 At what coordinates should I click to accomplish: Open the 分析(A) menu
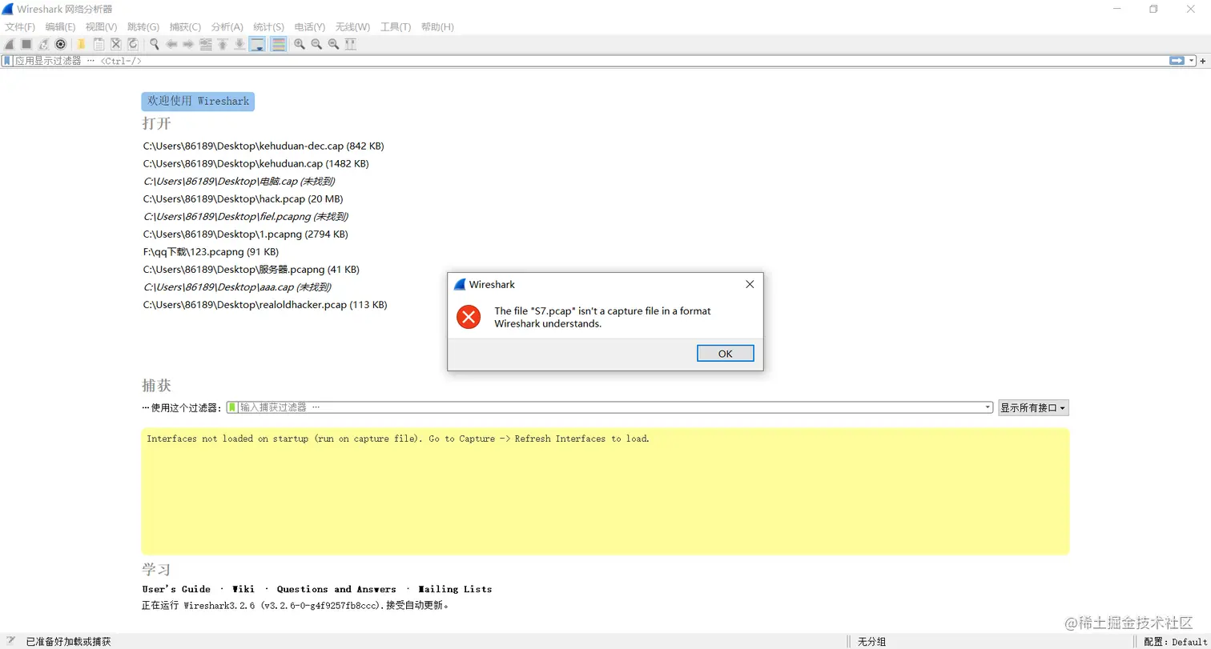227,26
